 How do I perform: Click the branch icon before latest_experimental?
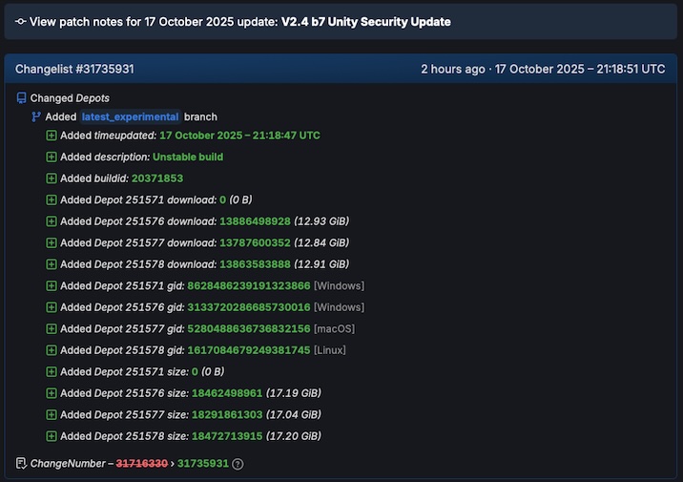click(36, 117)
